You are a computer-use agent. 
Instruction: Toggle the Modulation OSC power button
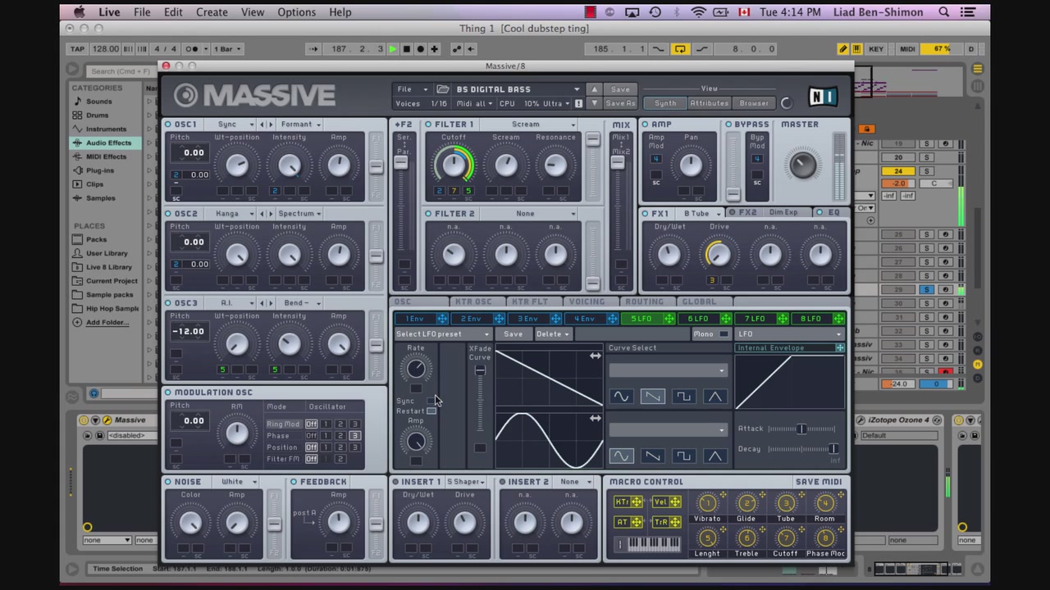(168, 393)
